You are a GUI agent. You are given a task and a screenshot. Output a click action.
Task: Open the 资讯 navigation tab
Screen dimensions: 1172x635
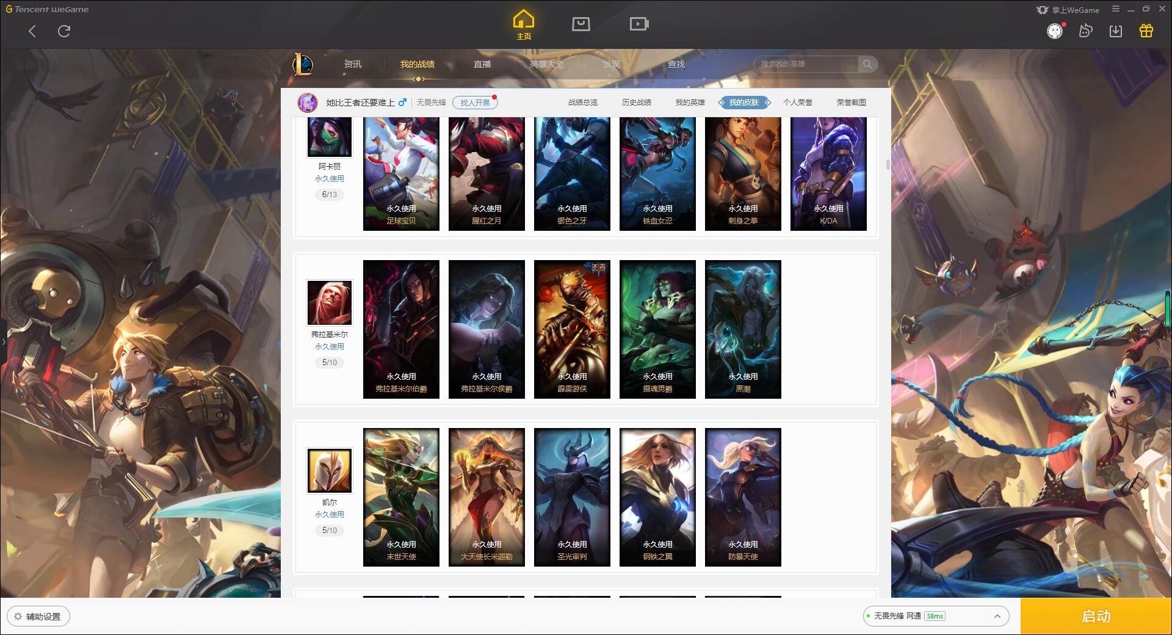coord(352,64)
